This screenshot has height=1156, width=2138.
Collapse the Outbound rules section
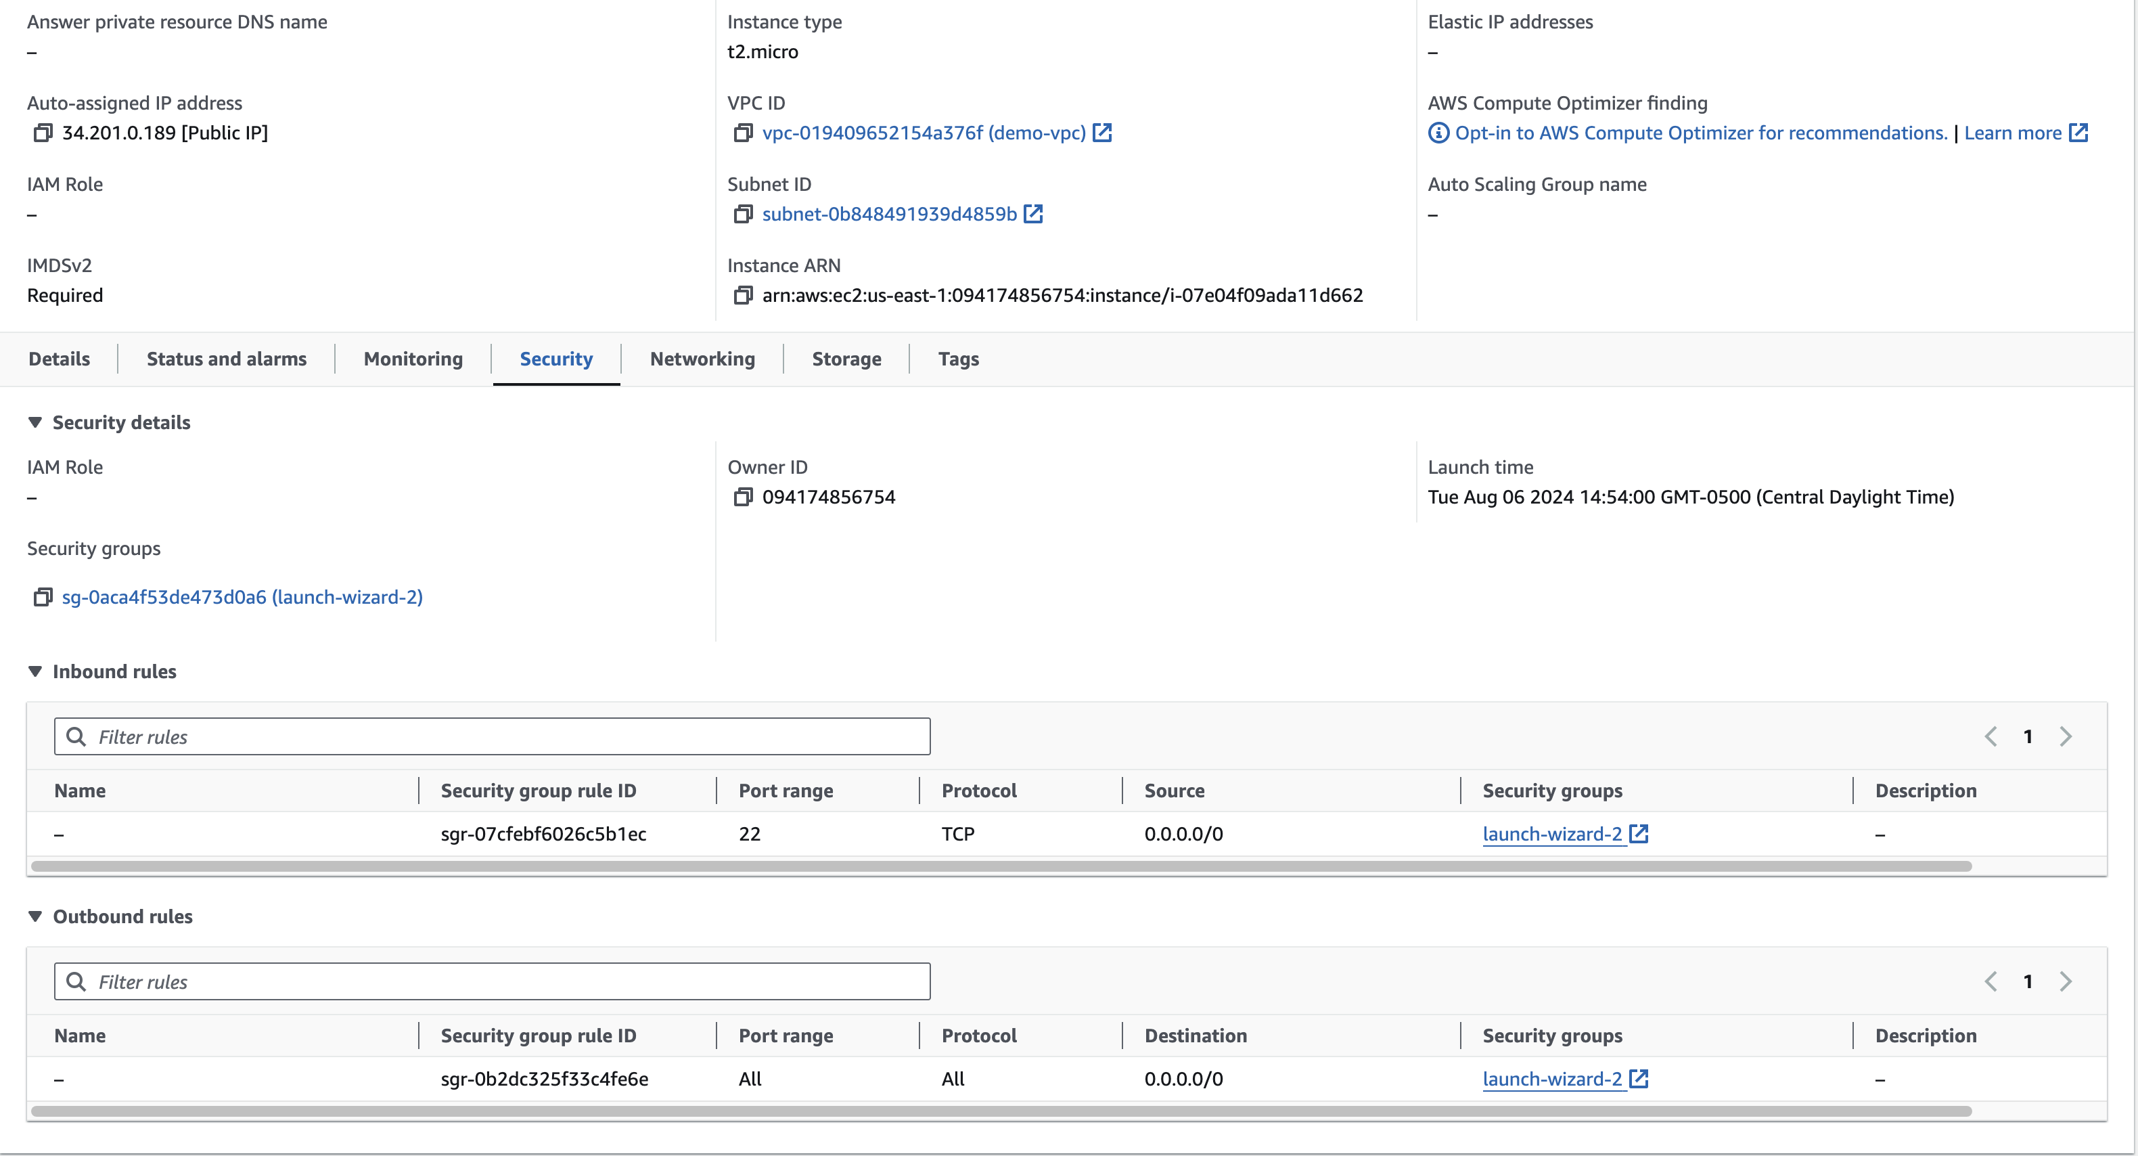coord(35,916)
